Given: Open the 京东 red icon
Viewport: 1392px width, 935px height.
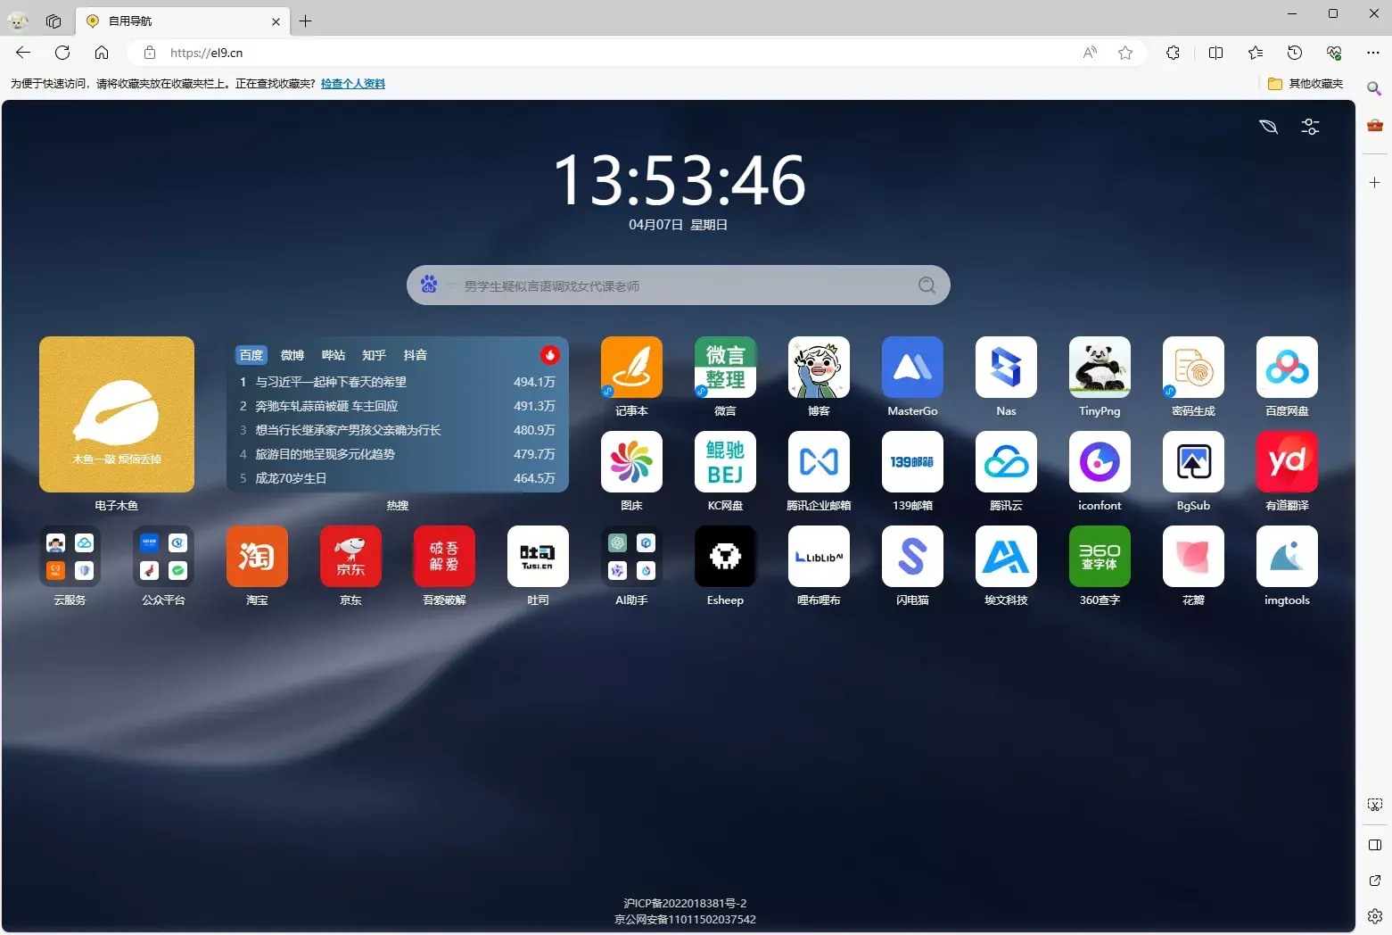Looking at the screenshot, I should coord(350,556).
